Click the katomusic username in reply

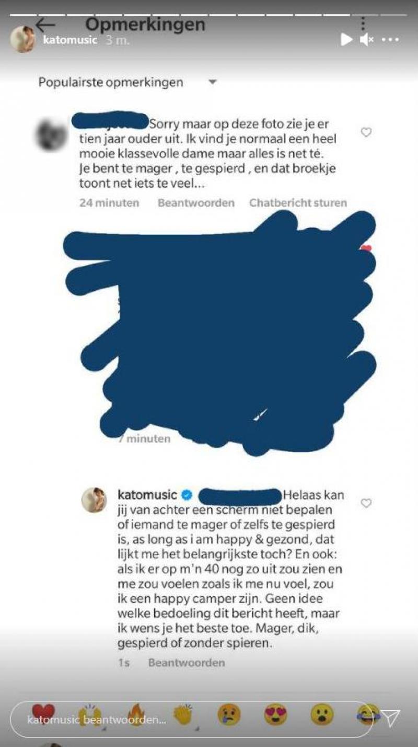tap(148, 494)
